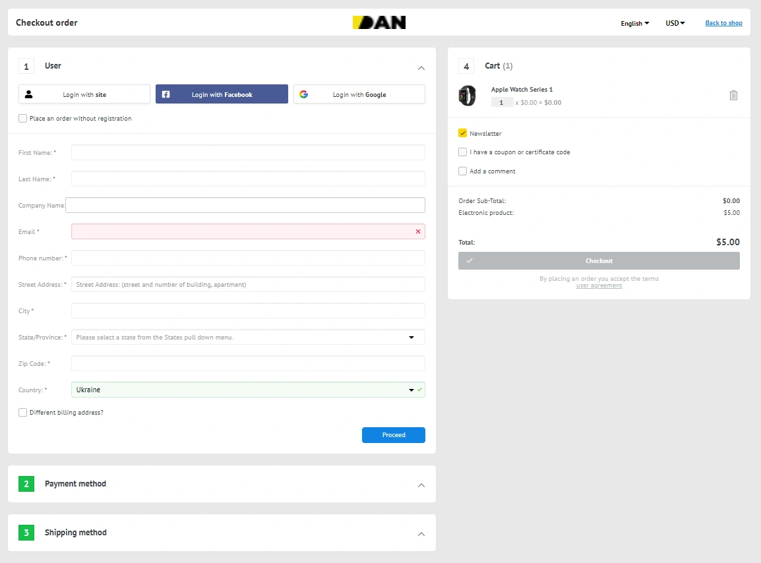Tick the Different billing address checkbox

(x=23, y=413)
